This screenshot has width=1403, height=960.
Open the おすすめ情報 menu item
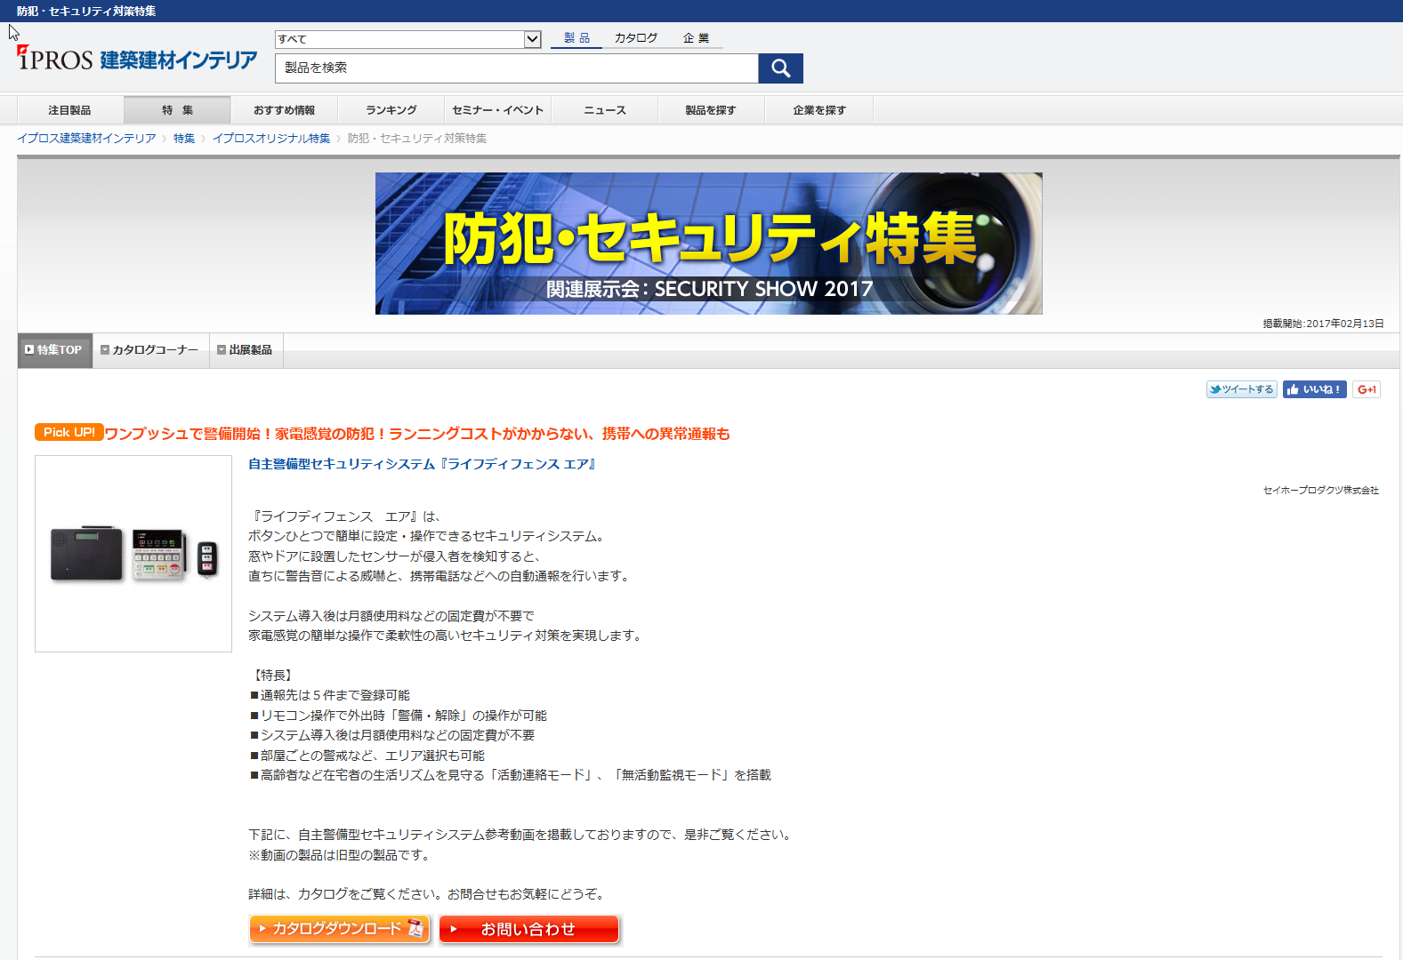[x=285, y=110]
